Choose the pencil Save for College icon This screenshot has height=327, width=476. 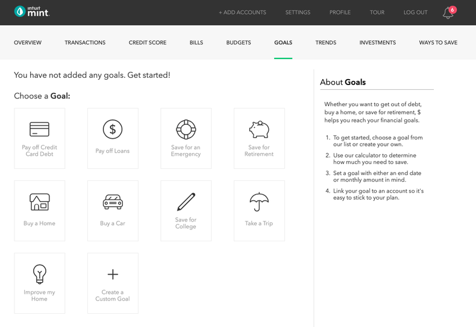tap(186, 202)
